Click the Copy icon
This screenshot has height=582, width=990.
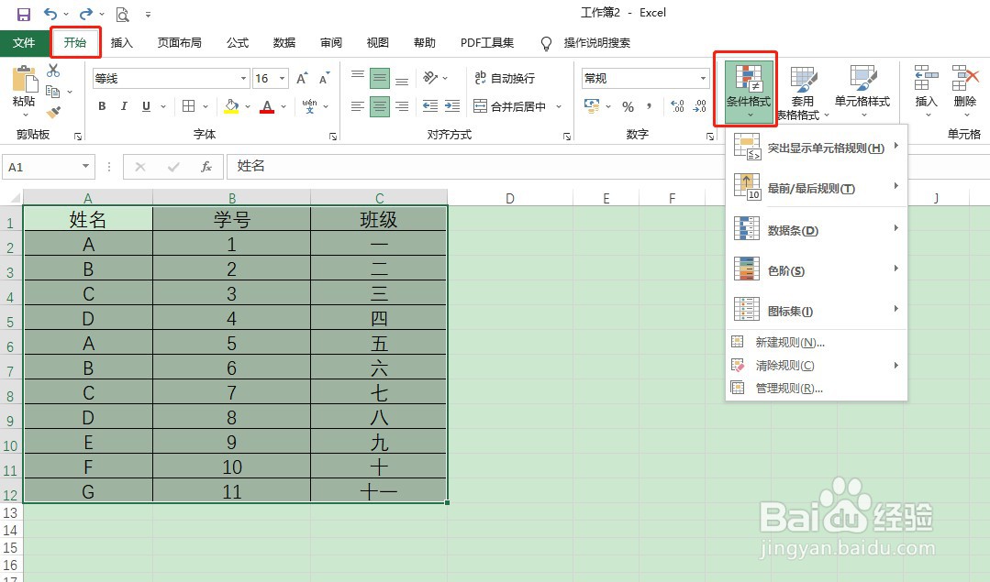(53, 92)
